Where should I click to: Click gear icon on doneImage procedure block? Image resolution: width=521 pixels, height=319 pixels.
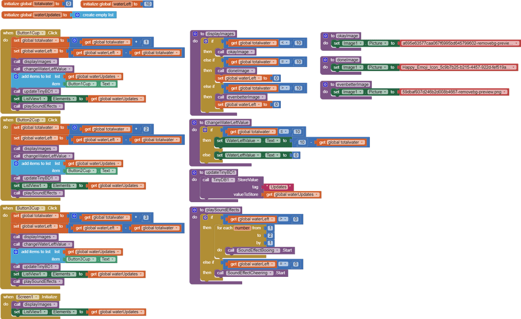[x=325, y=60]
